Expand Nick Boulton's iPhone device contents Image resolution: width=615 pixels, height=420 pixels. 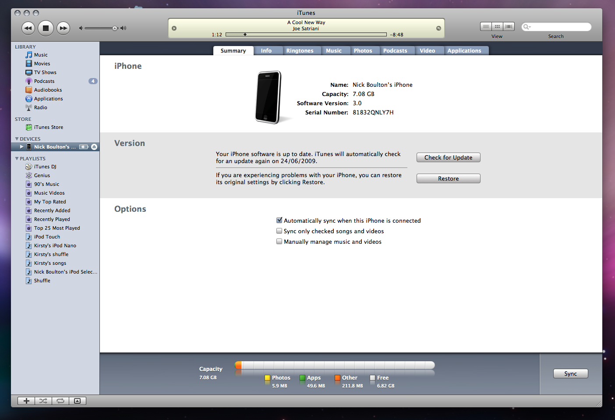point(21,147)
